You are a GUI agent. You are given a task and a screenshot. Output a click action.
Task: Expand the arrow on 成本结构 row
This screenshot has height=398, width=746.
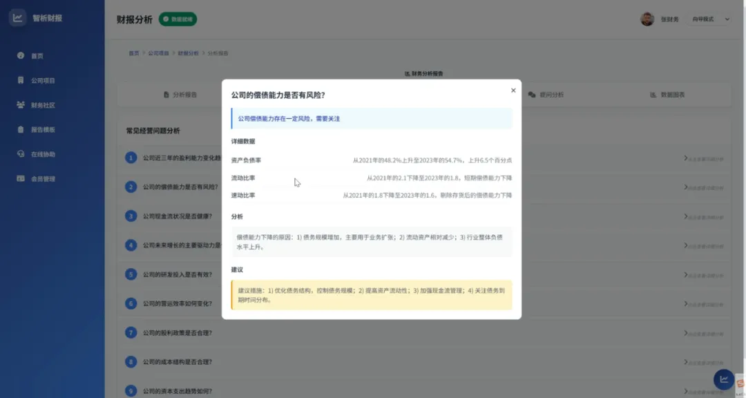[x=686, y=362]
